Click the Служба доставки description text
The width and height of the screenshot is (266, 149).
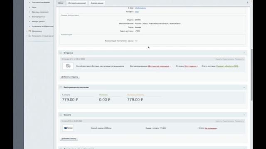pos(100,66)
